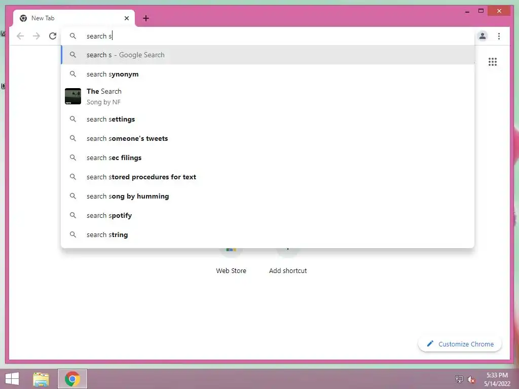Choose 'search someone's tweets' suggestion
The image size is (519, 389).
tap(268, 138)
